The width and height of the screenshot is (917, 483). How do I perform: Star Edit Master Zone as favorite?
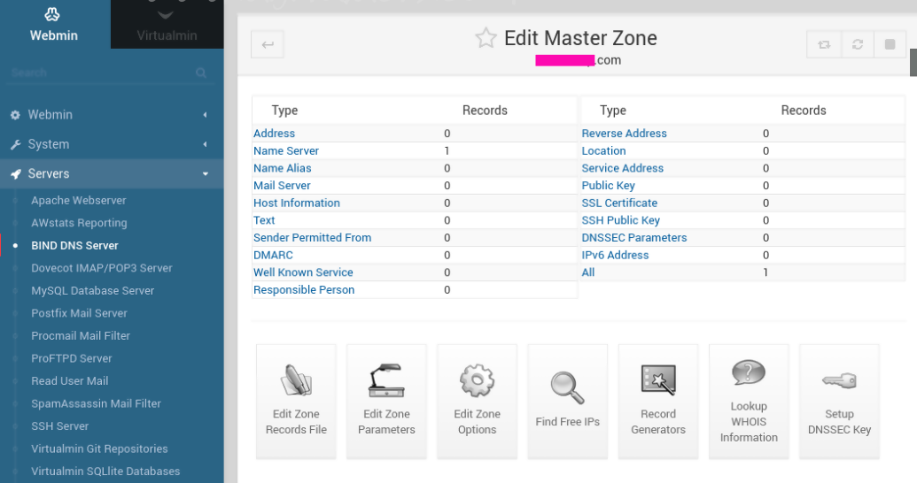pos(486,38)
